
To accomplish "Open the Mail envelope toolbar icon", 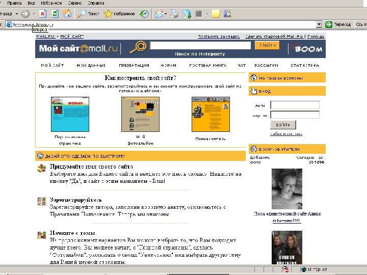I will (x=159, y=14).
